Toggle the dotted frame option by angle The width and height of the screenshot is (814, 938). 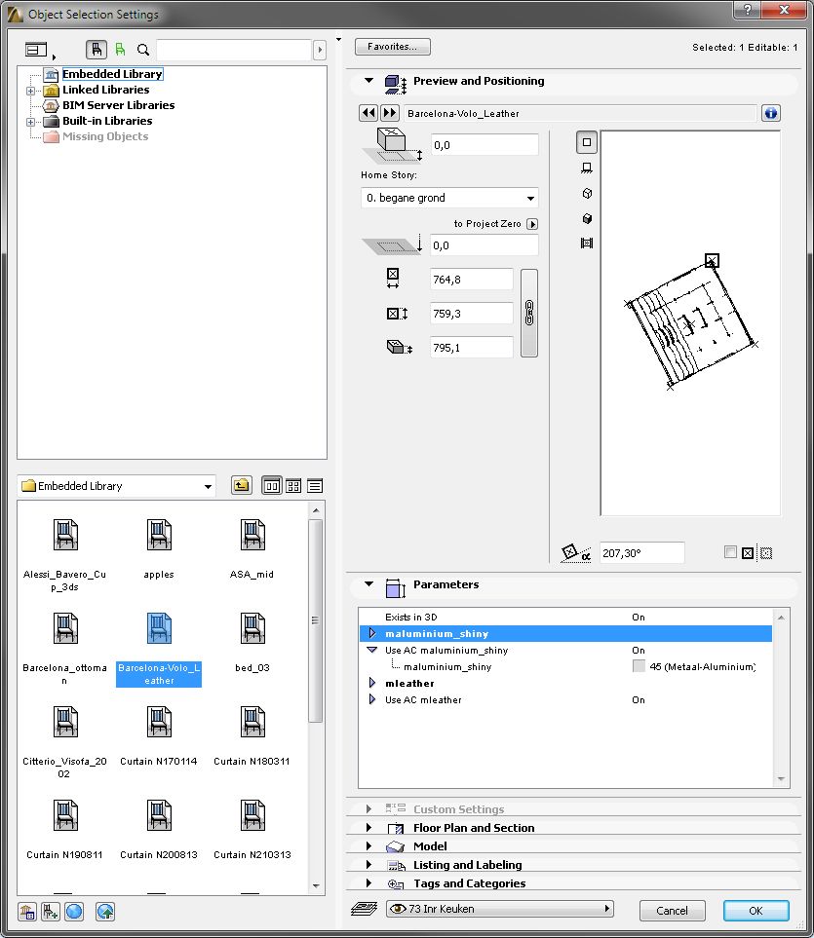tap(766, 553)
